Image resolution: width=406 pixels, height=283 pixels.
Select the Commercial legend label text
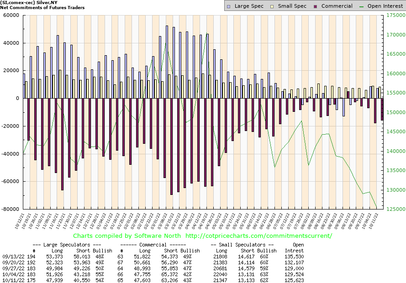(x=337, y=6)
